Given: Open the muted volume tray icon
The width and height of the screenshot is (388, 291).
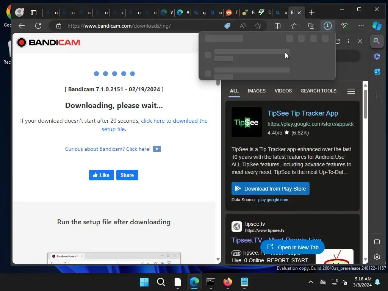Looking at the screenshot, I should [344, 282].
